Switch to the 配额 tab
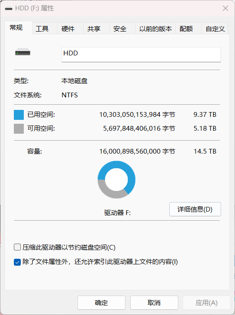 tap(186, 29)
